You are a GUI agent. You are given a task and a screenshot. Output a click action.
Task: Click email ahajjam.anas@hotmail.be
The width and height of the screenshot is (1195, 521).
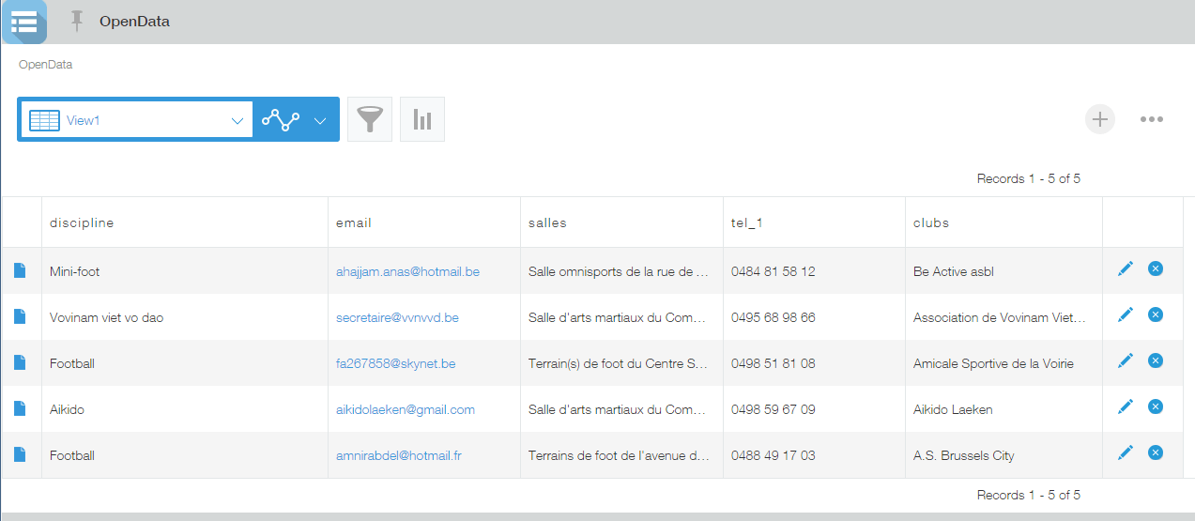pos(407,271)
